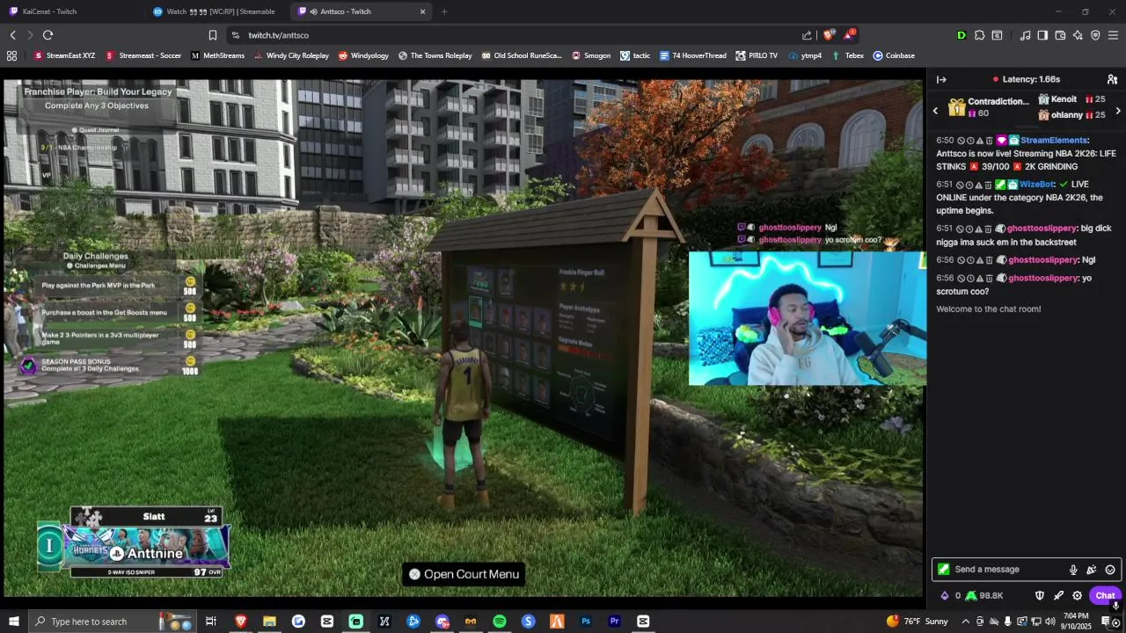The height and width of the screenshot is (633, 1126).
Task: Open Brave VPN shield icon
Action: (x=1095, y=35)
